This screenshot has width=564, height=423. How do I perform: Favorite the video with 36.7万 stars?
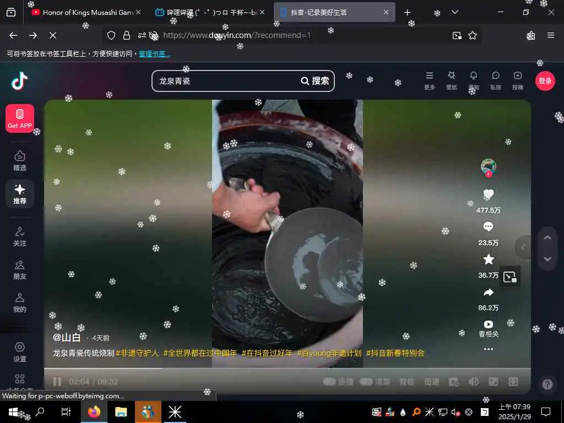(489, 259)
